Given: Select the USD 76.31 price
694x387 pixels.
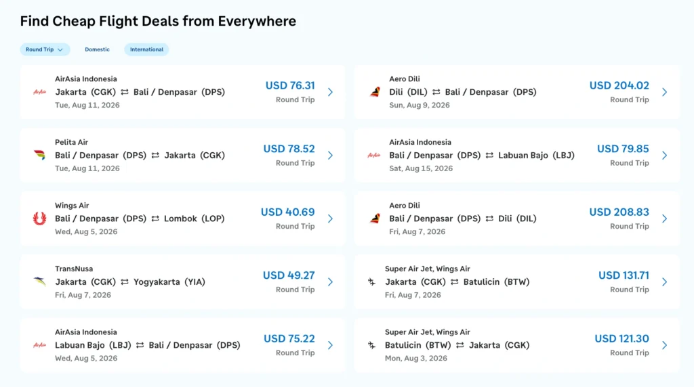Looking at the screenshot, I should (290, 85).
